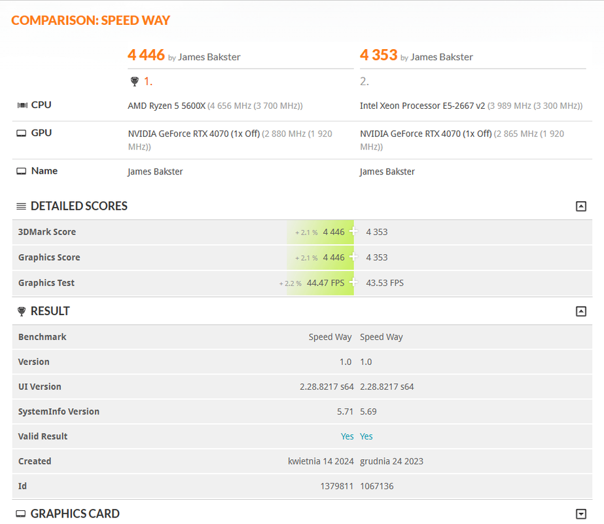Click the Graphics Card section icon
Viewport: 604px width, 524px height.
21,514
